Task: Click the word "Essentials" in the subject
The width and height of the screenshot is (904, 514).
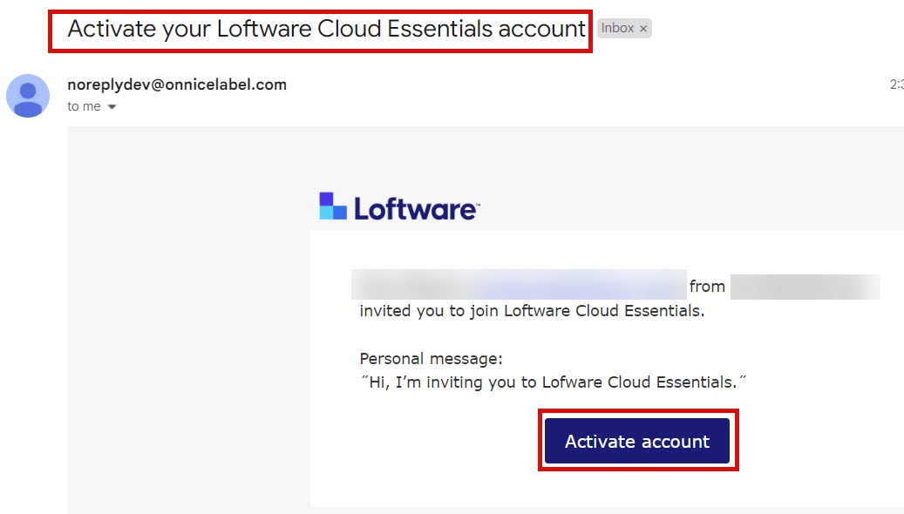Action: click(440, 29)
